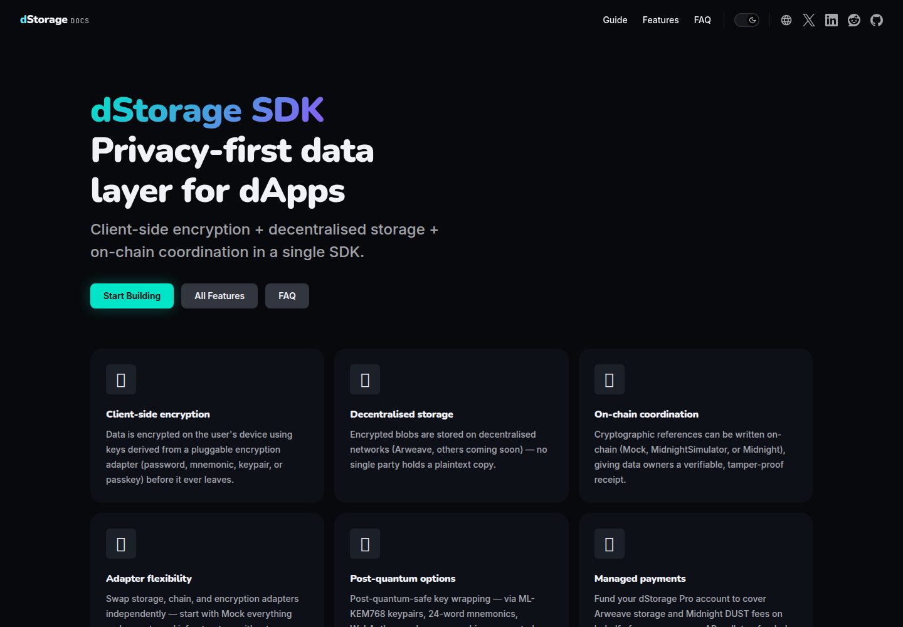Image resolution: width=903 pixels, height=627 pixels.
Task: Click the tagline starting "Client-side encryption + decentralised"
Action: pyautogui.click(x=264, y=241)
